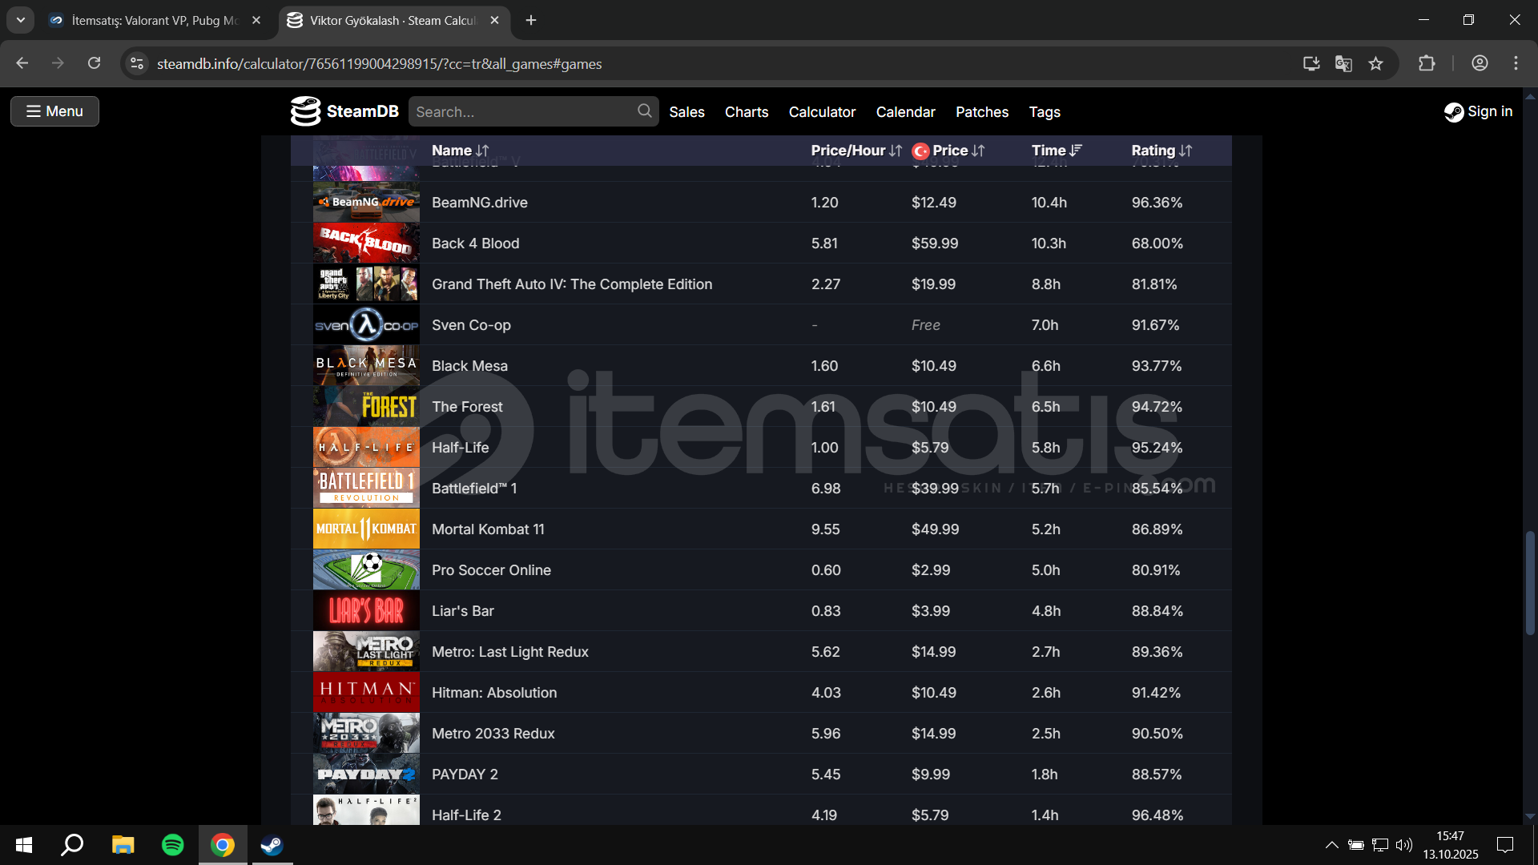The width and height of the screenshot is (1538, 865).
Task: Reload the page
Action: point(94,63)
